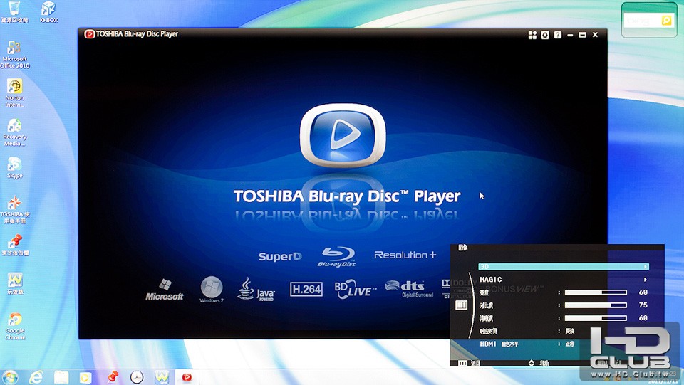
Task: Open the KKBOX desktop shortcut
Action: click(48, 11)
